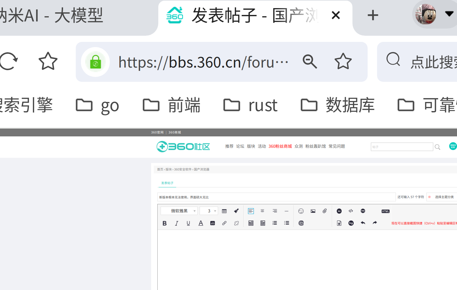Insert an image using the toolbar icon
This screenshot has width=457, height=290.
[x=313, y=211]
